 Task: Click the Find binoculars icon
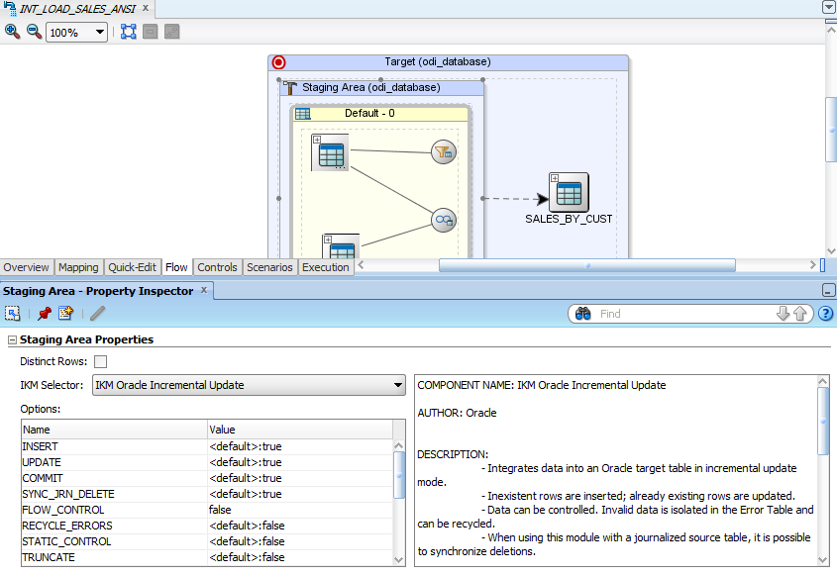point(584,314)
